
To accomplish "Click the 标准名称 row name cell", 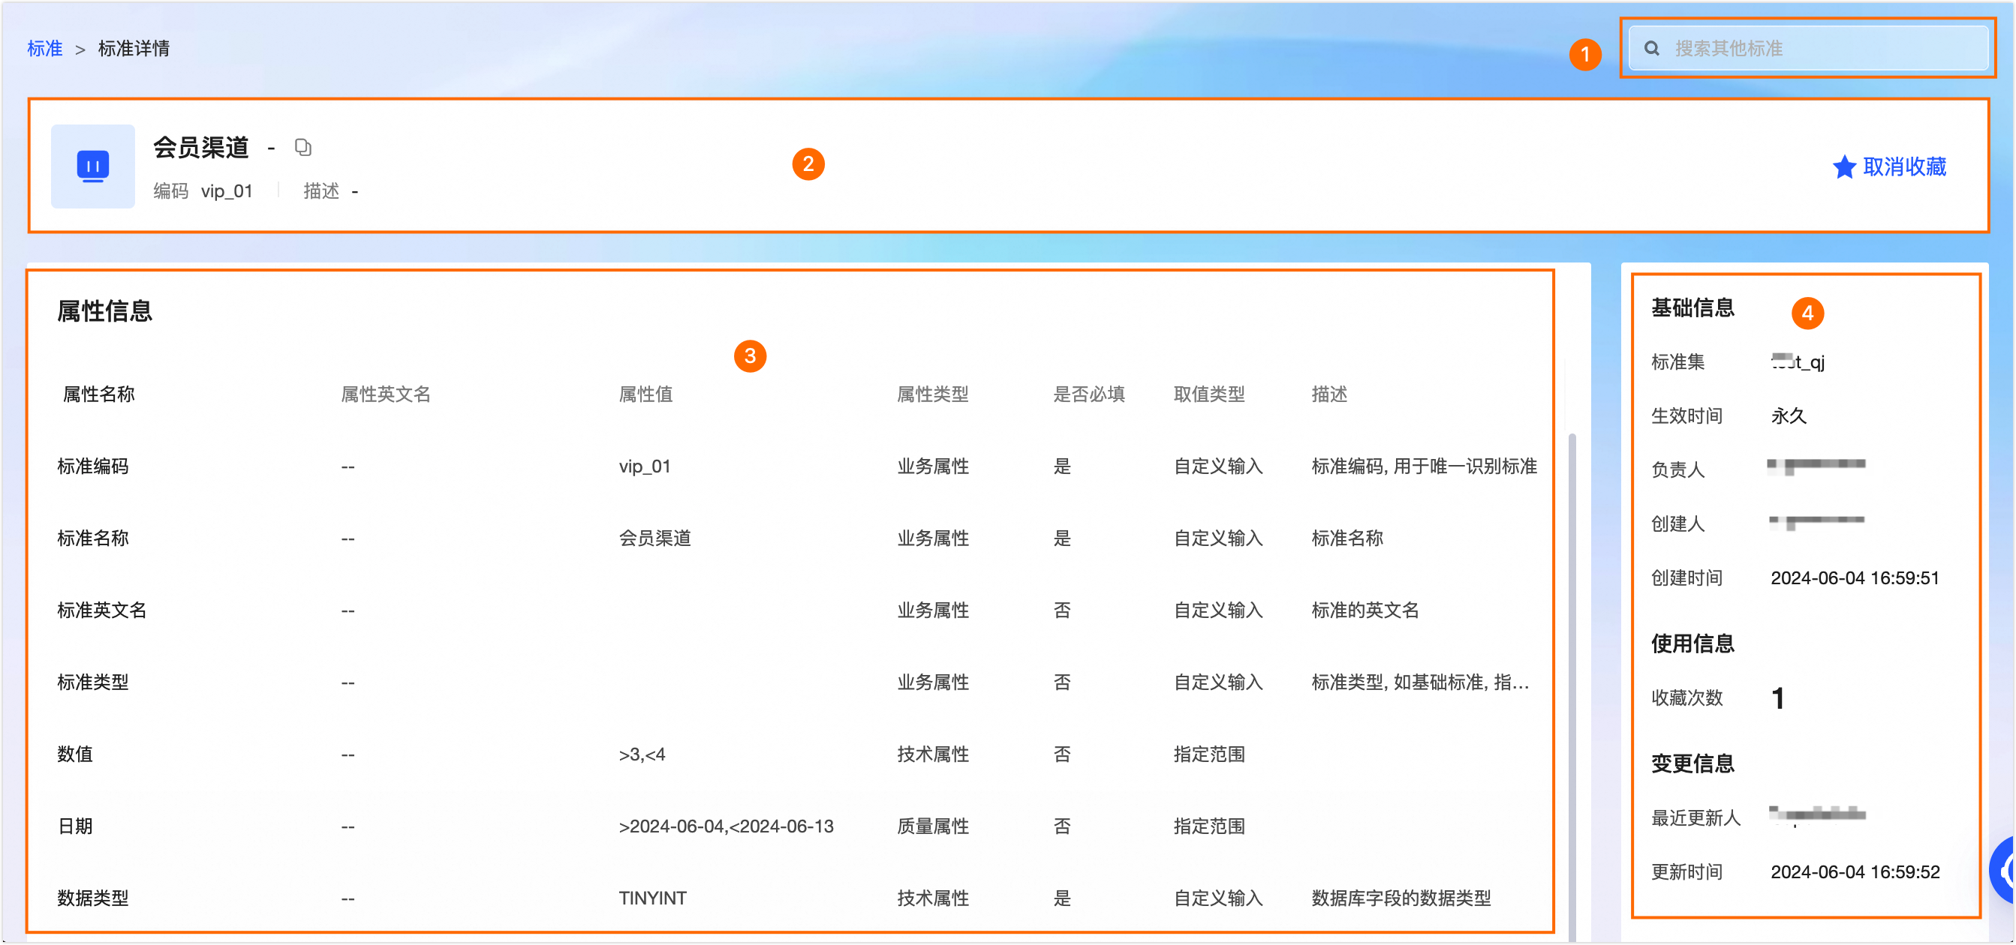I will pos(93,538).
